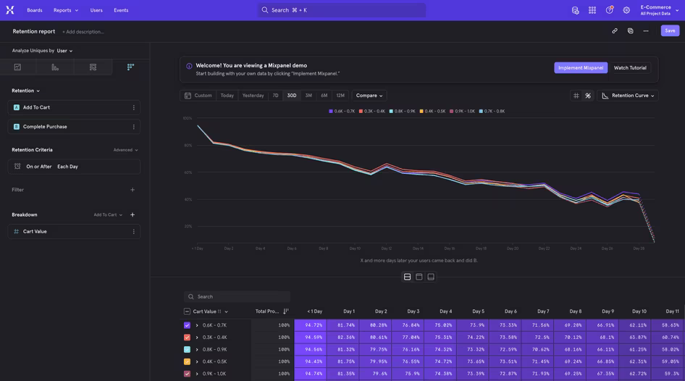Viewport: 685px width, 381px height.
Task: Switch chart values to percent format
Action: click(x=588, y=96)
